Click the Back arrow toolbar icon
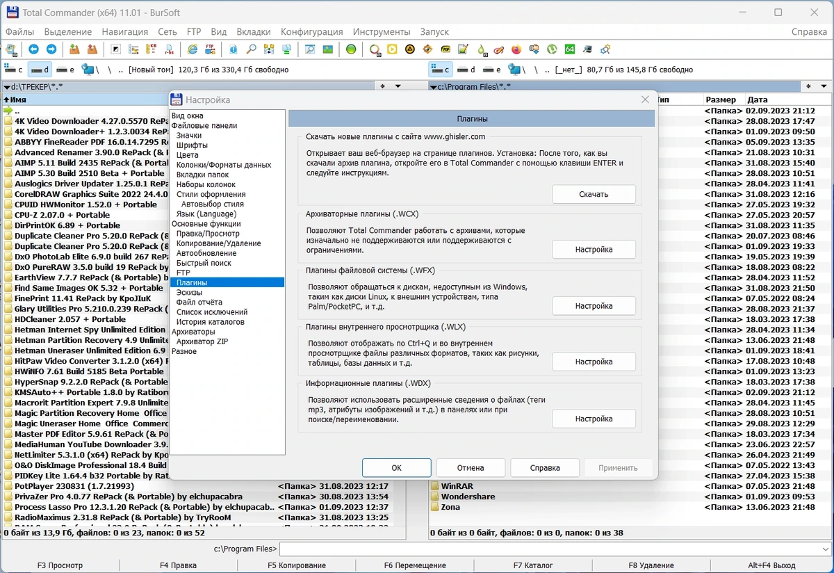The height and width of the screenshot is (573, 834). (33, 49)
